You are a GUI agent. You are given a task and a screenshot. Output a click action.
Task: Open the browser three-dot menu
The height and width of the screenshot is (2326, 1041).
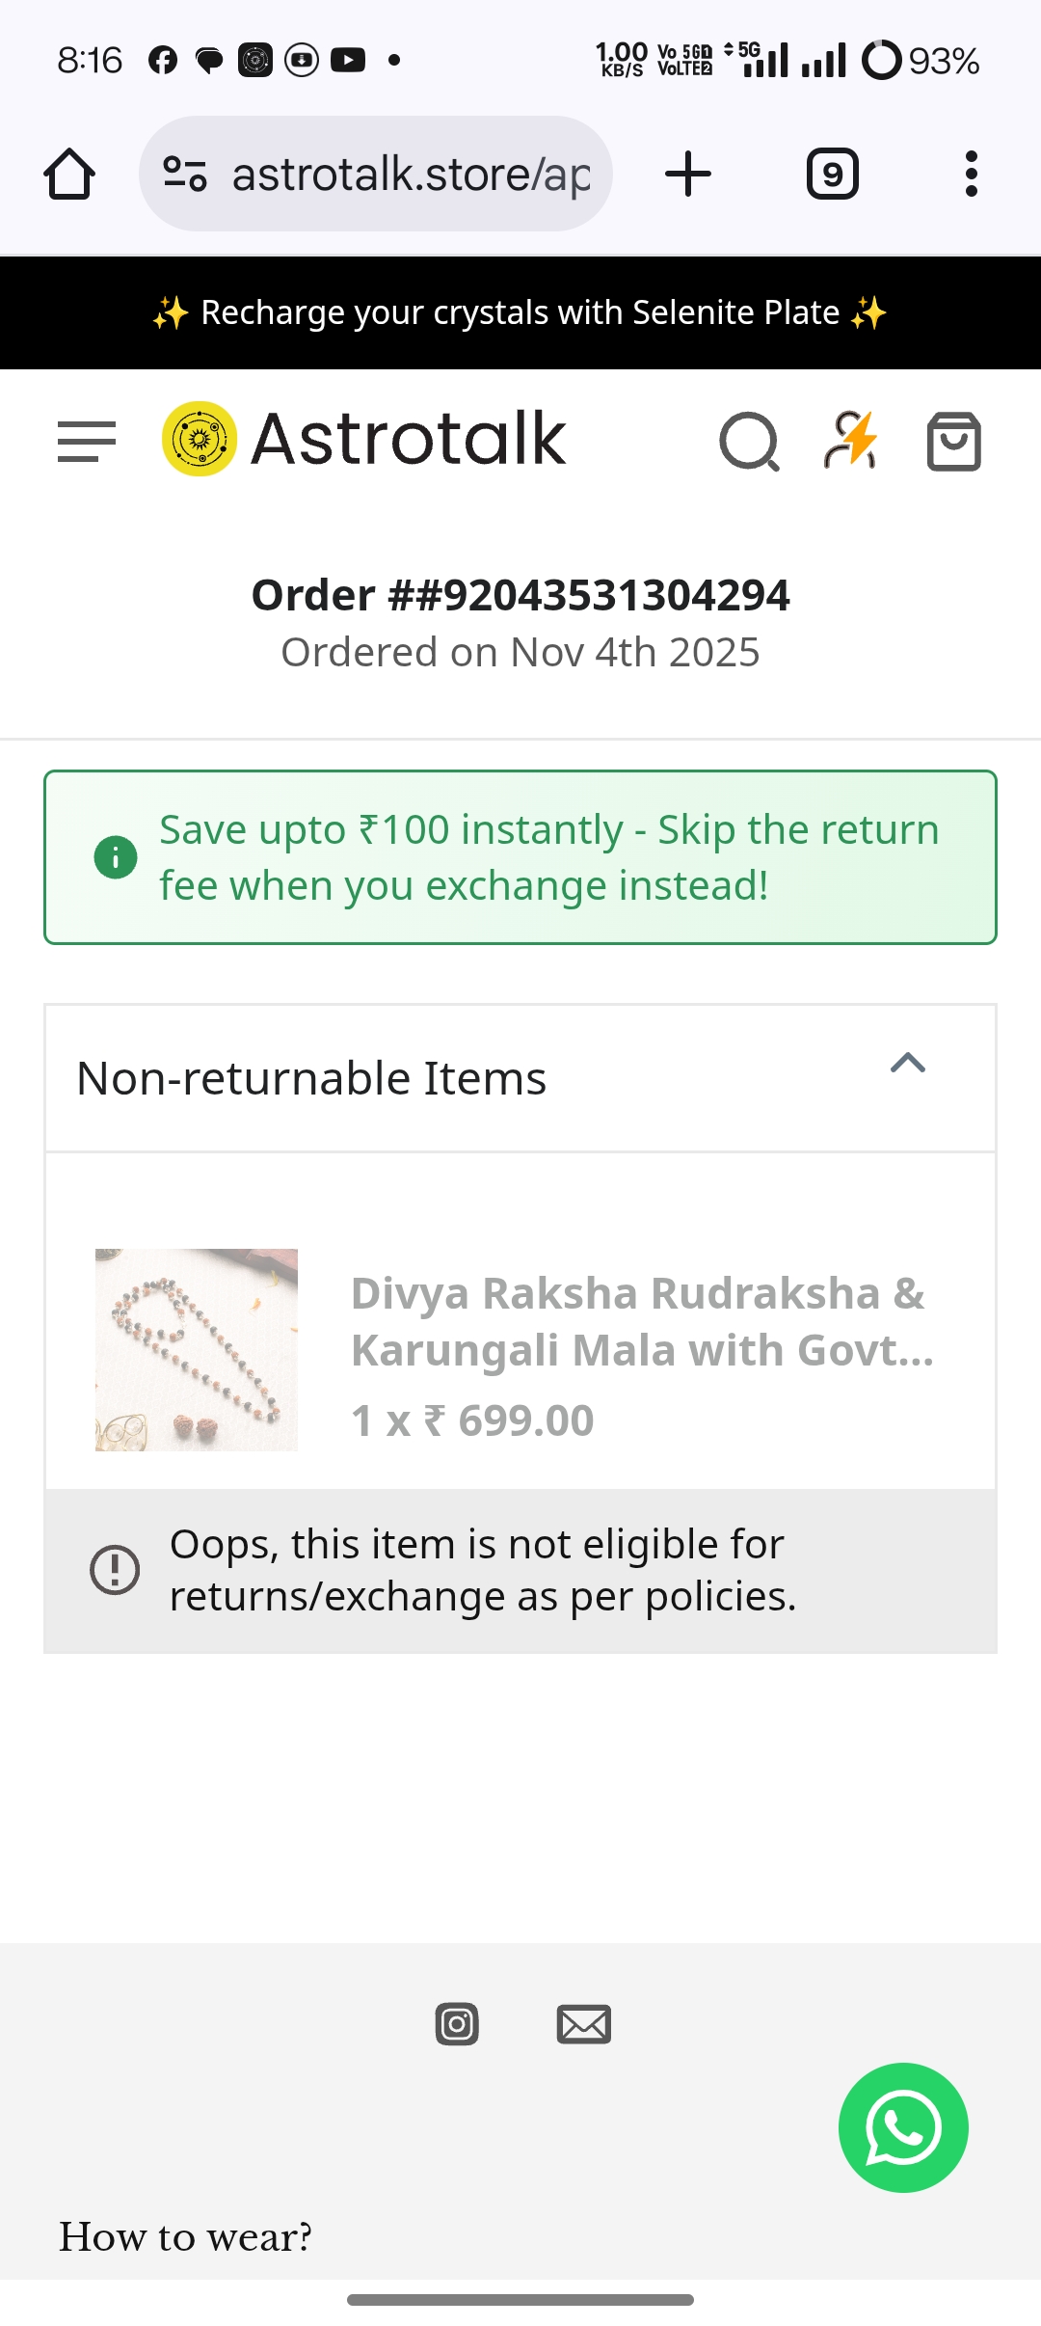(x=971, y=175)
